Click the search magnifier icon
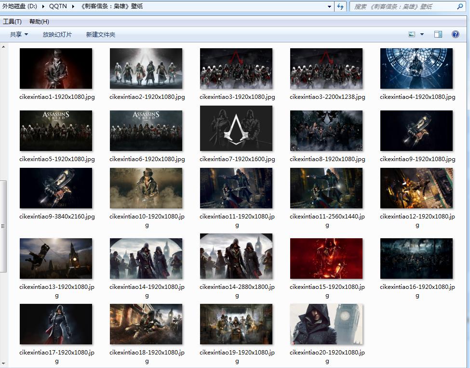Viewport: 470px width, 368px height. [459, 7]
